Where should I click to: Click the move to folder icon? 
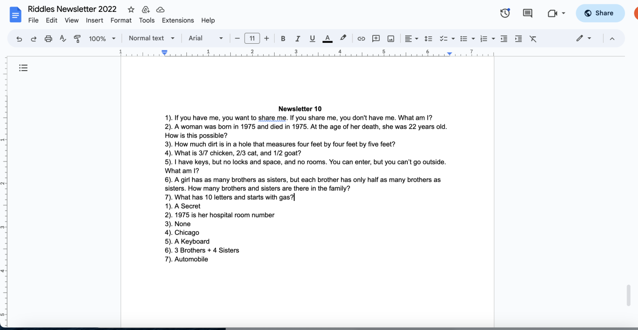tap(146, 9)
